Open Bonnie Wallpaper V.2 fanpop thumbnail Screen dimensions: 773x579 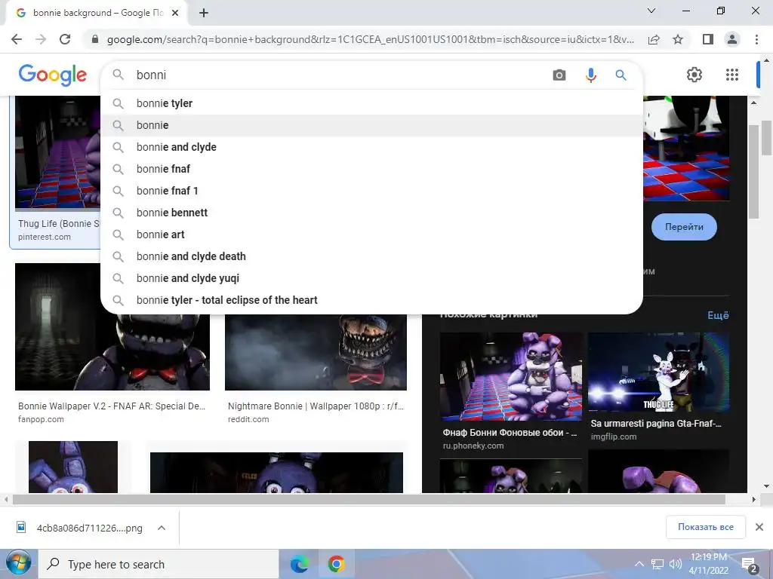tap(112, 327)
